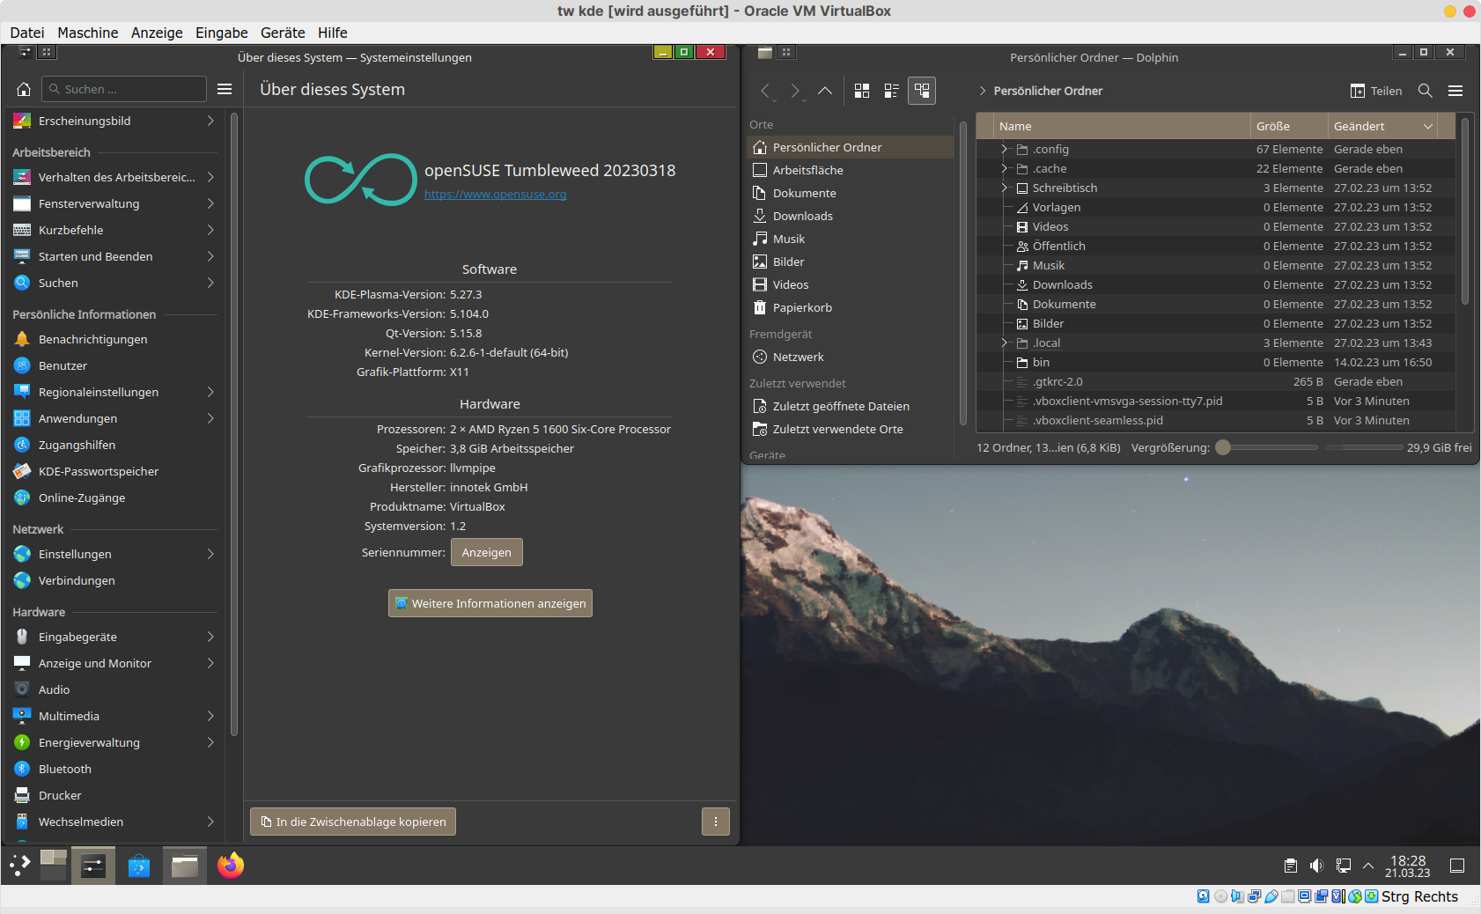The image size is (1481, 914).
Task: Expand the .local folder tree
Action: [1004, 343]
